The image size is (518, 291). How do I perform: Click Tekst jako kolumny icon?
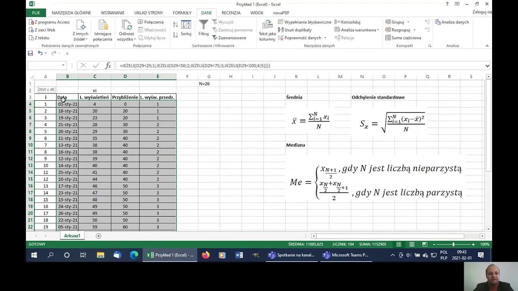click(267, 25)
